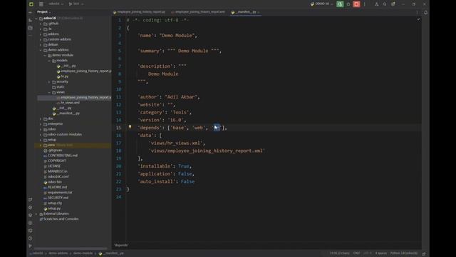Select CONTRIBUTING.md file
The height and width of the screenshot is (257, 456).
pos(61,156)
